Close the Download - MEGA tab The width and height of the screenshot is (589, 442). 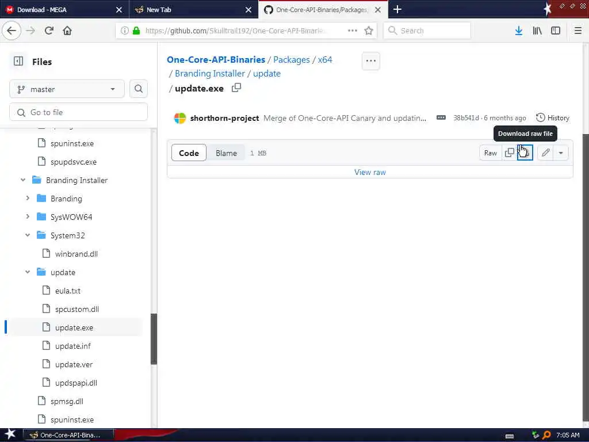(118, 10)
